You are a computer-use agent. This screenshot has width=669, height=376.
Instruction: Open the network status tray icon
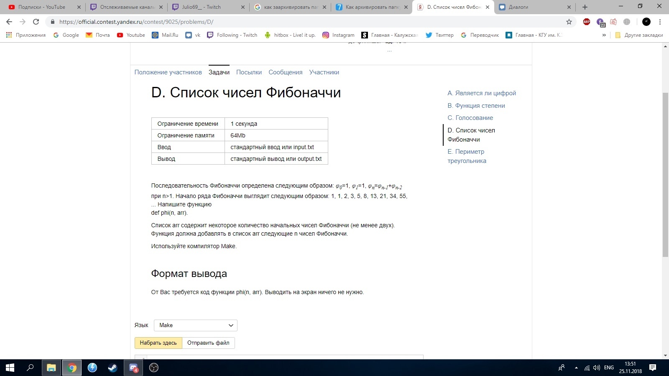tap(587, 368)
